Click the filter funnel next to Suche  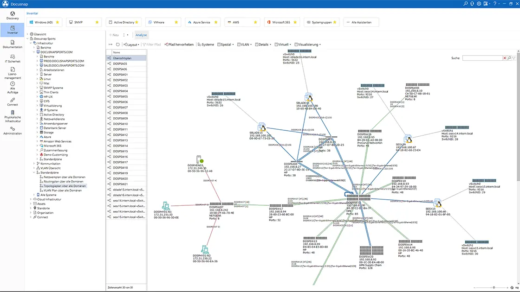[x=513, y=58]
